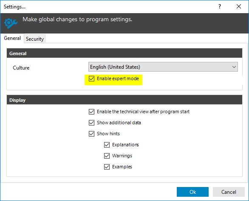The width and height of the screenshot is (249, 201).
Task: Click the question mark help icon
Action: pos(220,6)
